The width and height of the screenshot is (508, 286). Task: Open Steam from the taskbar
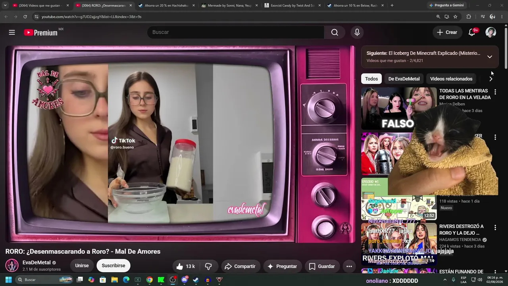[x=196, y=280]
